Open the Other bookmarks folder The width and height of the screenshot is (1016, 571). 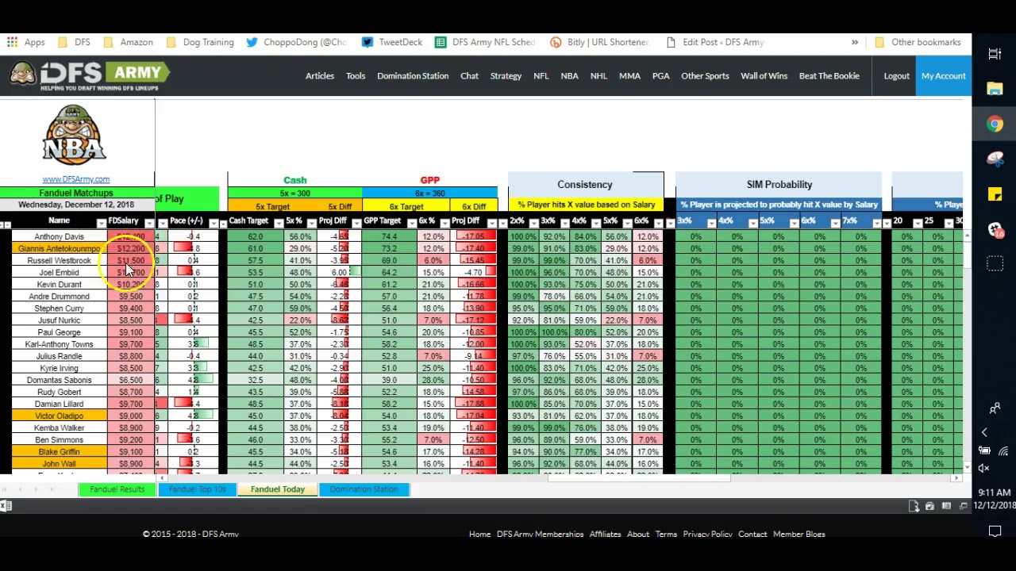click(918, 42)
